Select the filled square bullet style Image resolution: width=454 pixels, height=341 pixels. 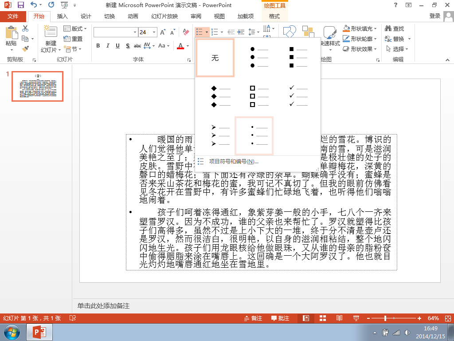click(298, 57)
